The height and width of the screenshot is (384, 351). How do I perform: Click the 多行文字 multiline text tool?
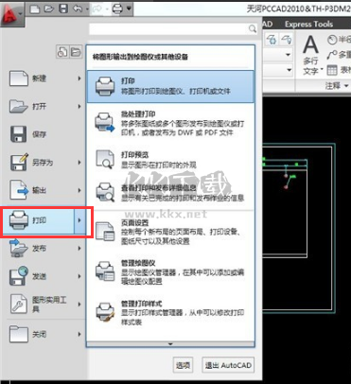coord(311,55)
